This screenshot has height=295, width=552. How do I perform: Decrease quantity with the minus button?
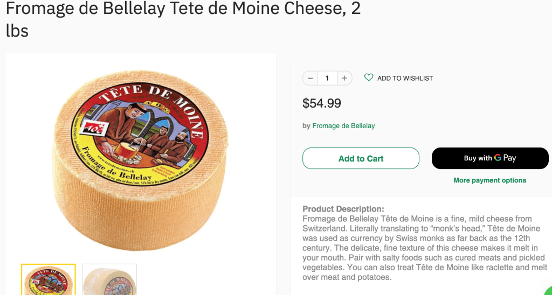tap(310, 78)
